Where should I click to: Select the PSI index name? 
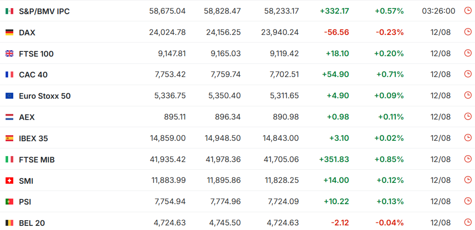click(25, 202)
